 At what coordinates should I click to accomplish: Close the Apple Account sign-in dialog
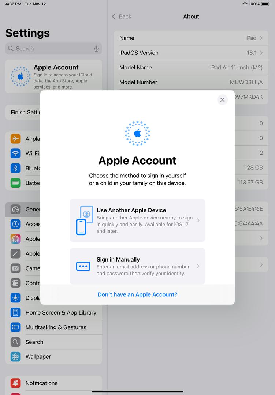tap(222, 100)
